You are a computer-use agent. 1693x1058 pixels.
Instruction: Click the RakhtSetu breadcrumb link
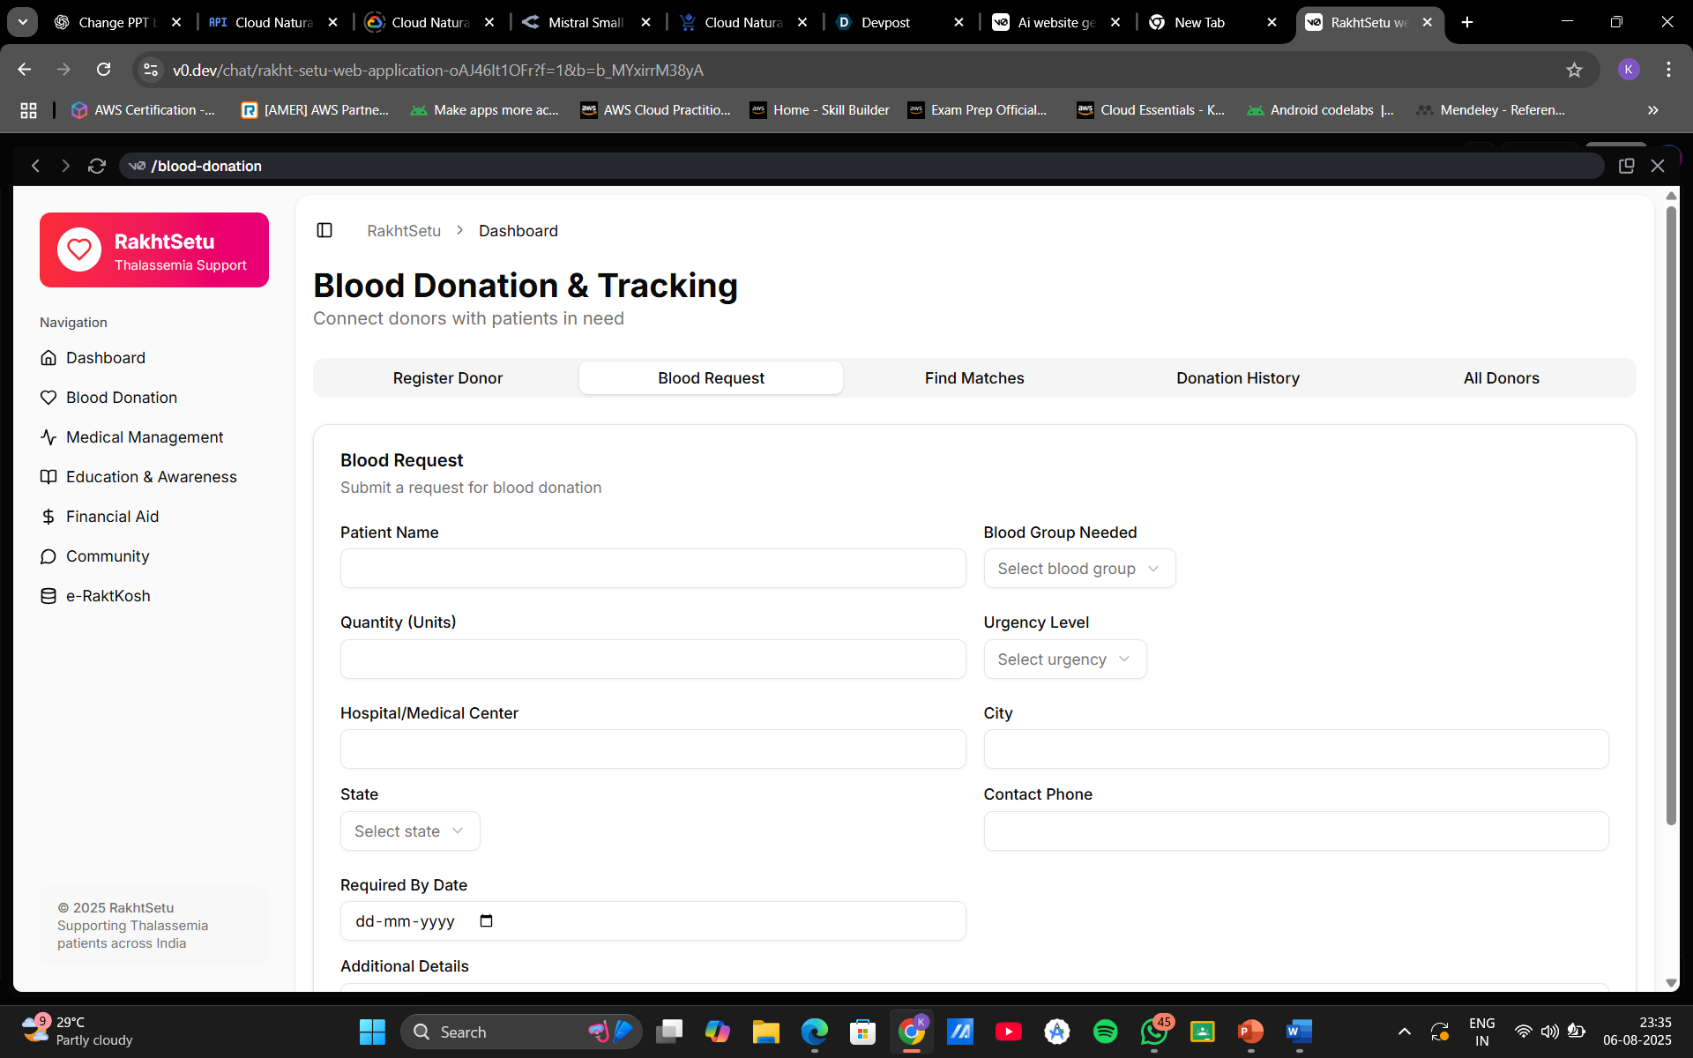point(404,231)
